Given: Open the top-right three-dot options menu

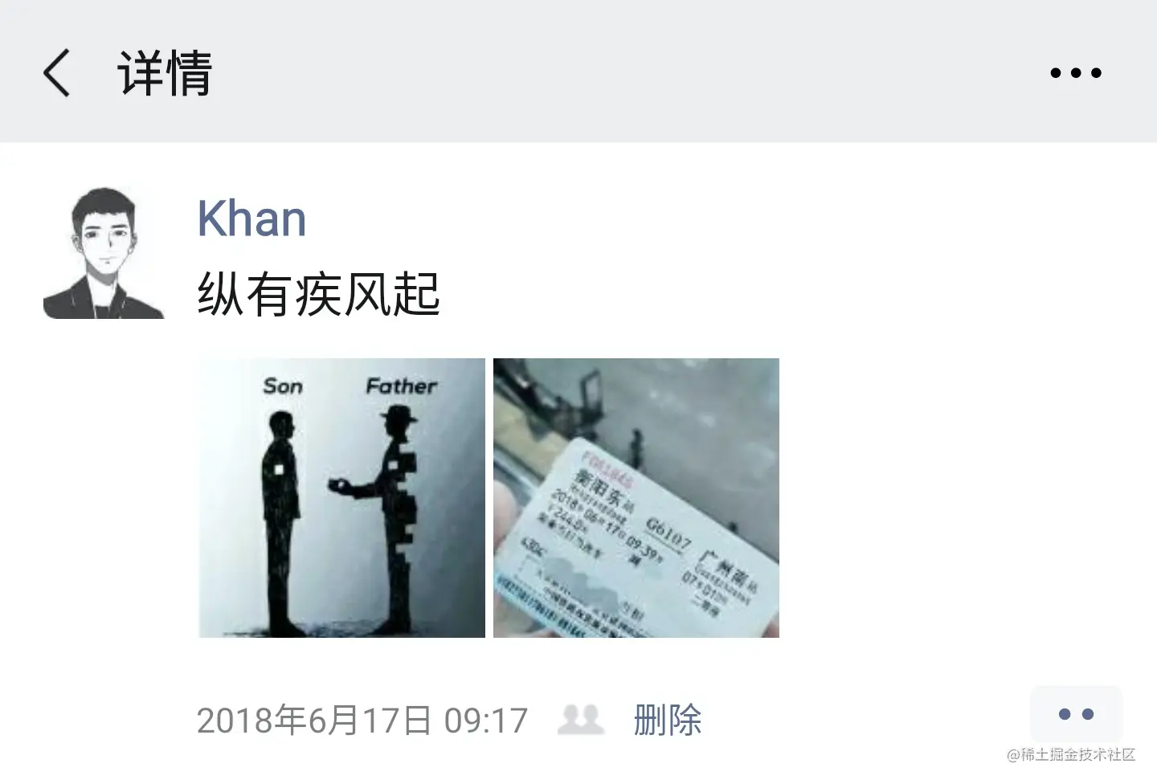Looking at the screenshot, I should pos(1076,73).
